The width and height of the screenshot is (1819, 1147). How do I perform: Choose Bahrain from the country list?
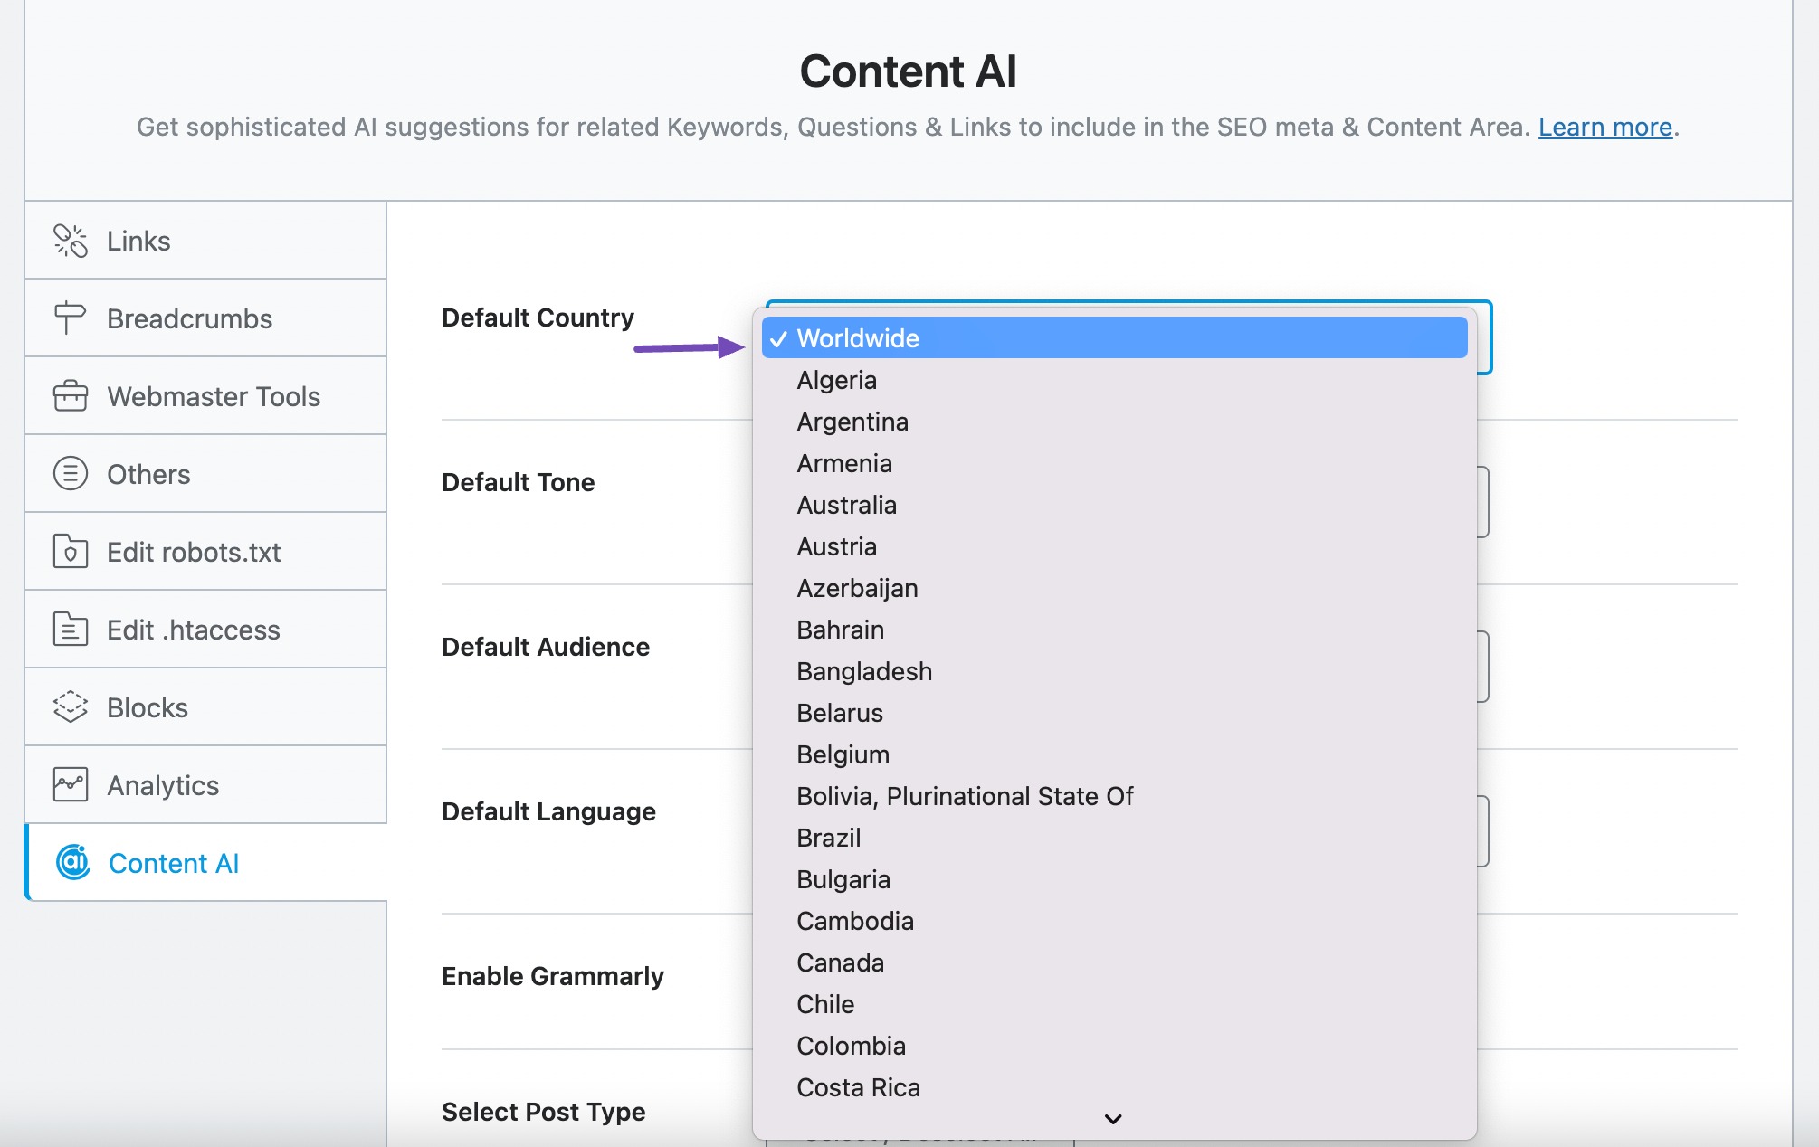(1114, 630)
